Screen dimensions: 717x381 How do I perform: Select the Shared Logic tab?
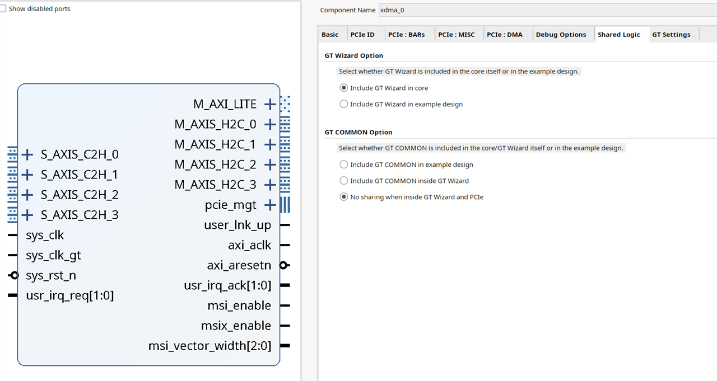point(619,35)
